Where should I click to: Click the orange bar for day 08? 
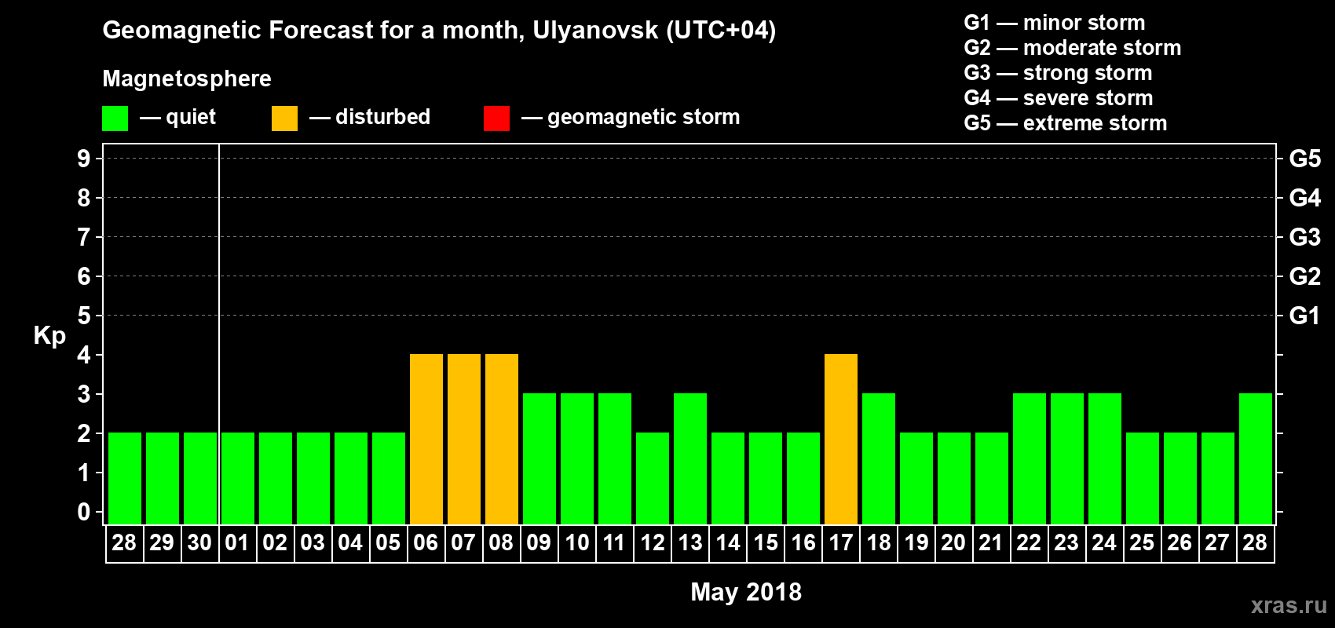pos(502,439)
